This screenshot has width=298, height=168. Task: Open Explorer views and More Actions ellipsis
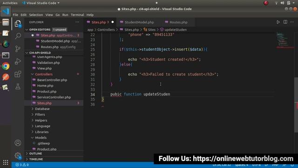77,22
